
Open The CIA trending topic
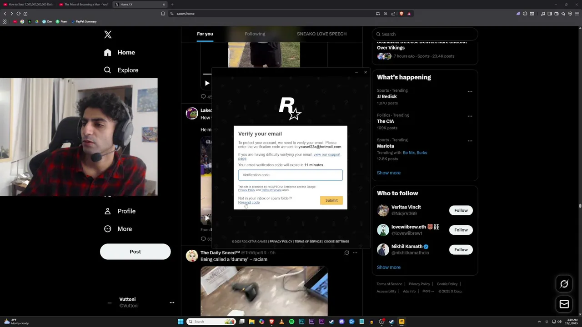pos(385,121)
